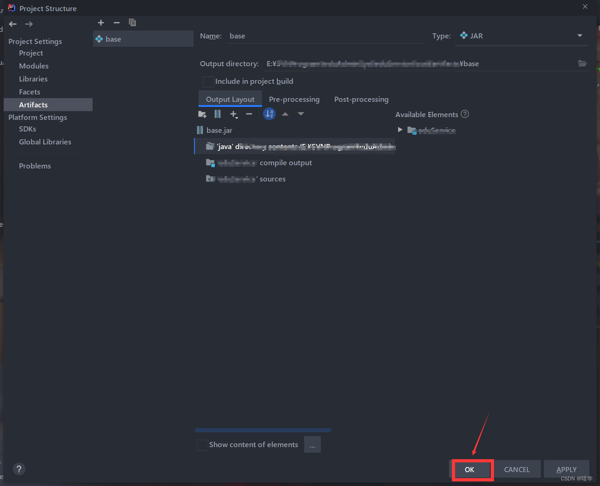Move selected element down

tap(301, 114)
